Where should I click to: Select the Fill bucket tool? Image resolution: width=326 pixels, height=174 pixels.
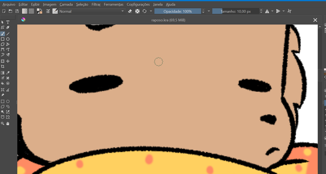click(3, 83)
